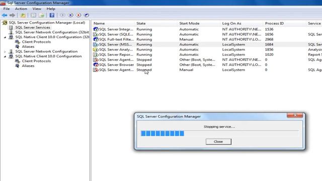Click the icon of SQL Server Network Configuration (32bit)
This screenshot has width=322, height=181.
click(x=11, y=32)
